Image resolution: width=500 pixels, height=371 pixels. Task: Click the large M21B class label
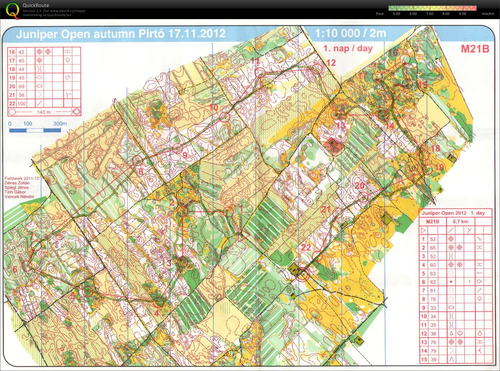point(475,49)
